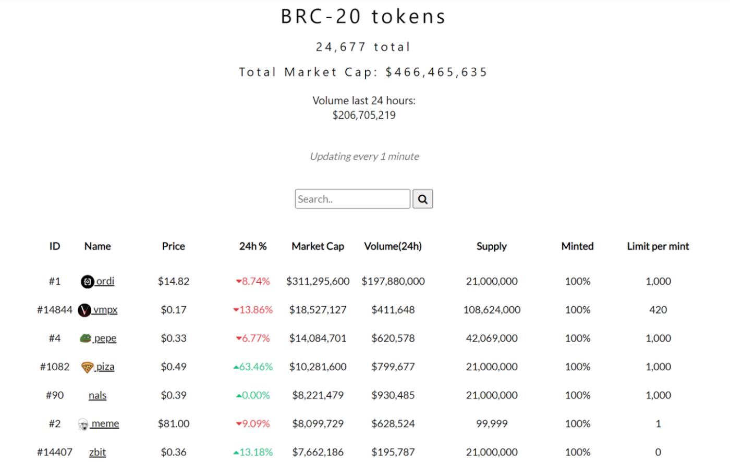730x465 pixels.
Task: Click the pepe frog token icon
Action: [x=86, y=338]
